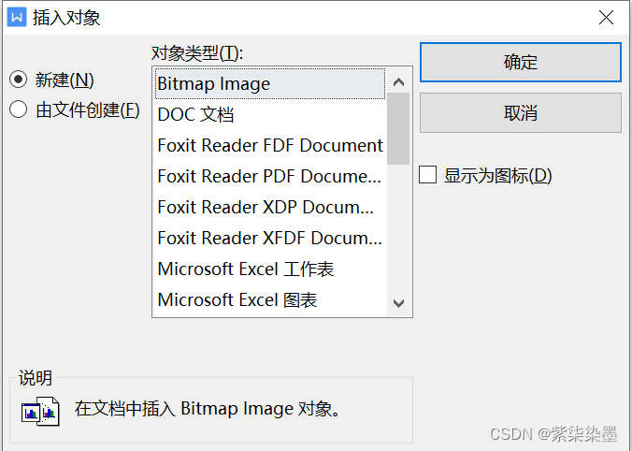Screen dimensions: 632x451
Task: Close the 插入对象 dialog
Action: click(x=606, y=18)
